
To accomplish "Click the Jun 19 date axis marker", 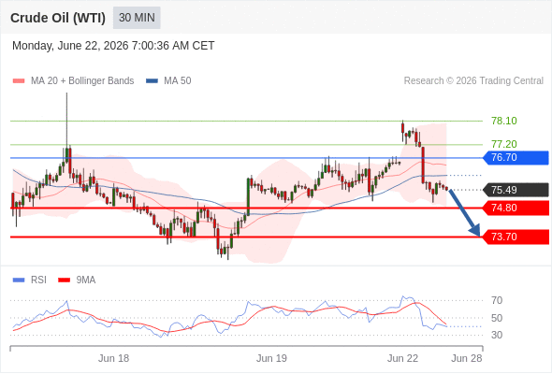I will (x=271, y=358).
